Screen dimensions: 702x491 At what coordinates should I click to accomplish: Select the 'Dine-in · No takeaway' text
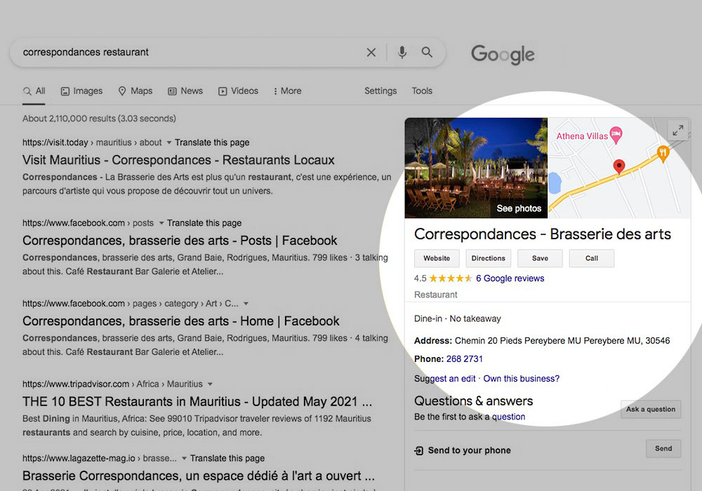click(458, 319)
